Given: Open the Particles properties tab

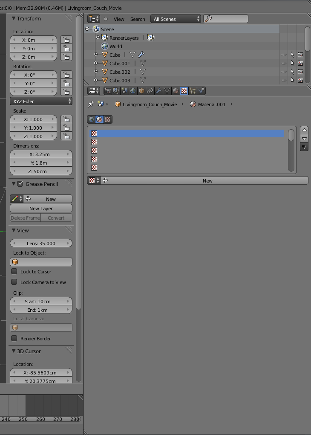Looking at the screenshot, I should pos(193,91).
